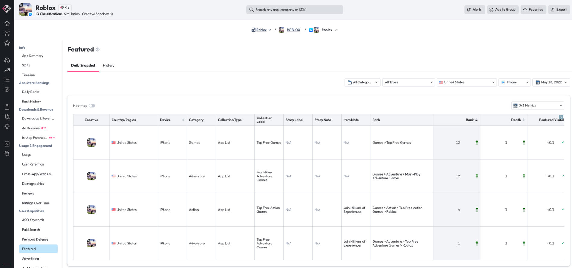This screenshot has height=268, width=572.
Task: Open the All Categories dropdown
Action: point(363,82)
